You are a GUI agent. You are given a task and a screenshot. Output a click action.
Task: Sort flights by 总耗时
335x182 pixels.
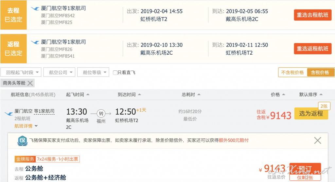pyautogui.click(x=191, y=95)
